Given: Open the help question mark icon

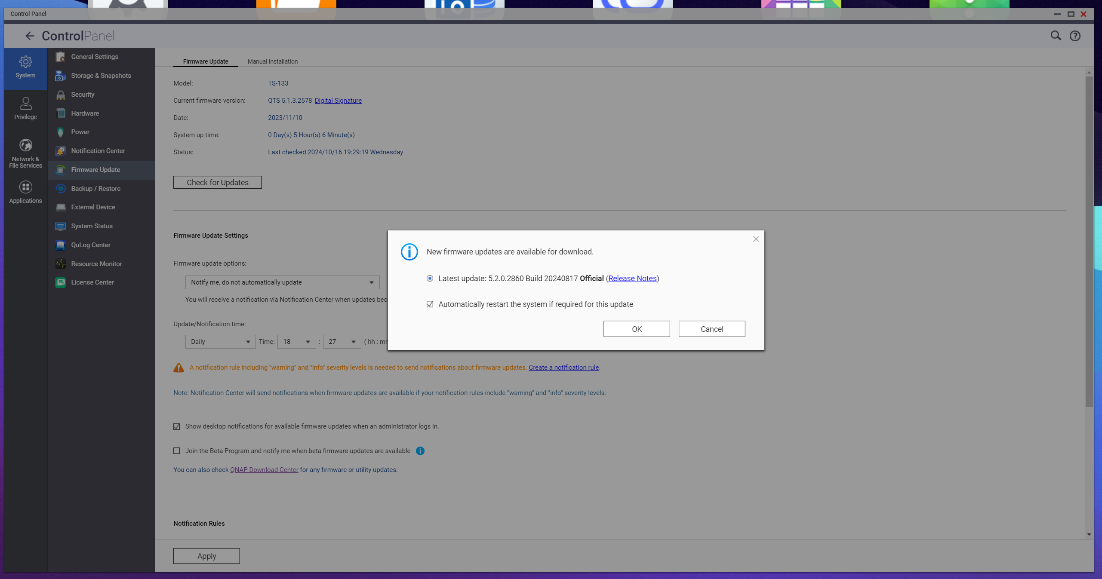Looking at the screenshot, I should (x=1075, y=36).
